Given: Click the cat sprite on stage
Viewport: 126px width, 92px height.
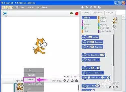Looking at the screenshot, I should (40, 46).
